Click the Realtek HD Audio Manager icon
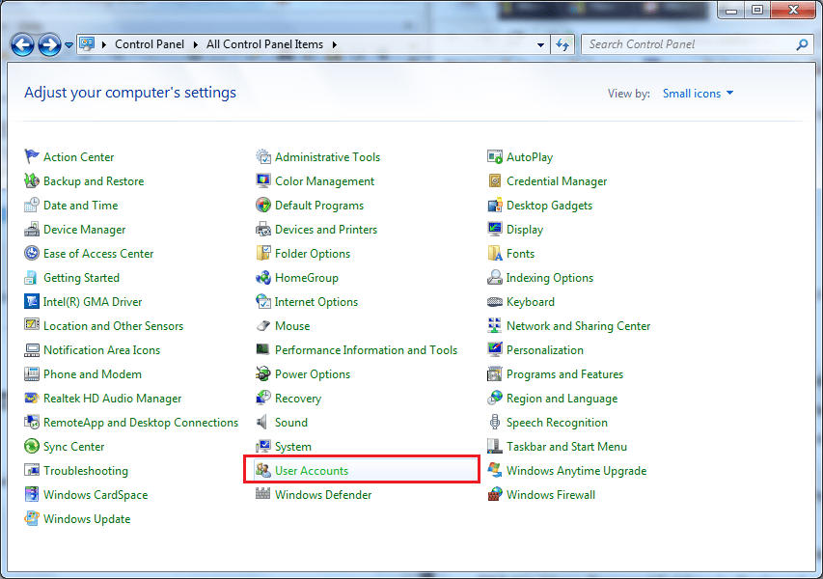823x579 pixels. (32, 398)
